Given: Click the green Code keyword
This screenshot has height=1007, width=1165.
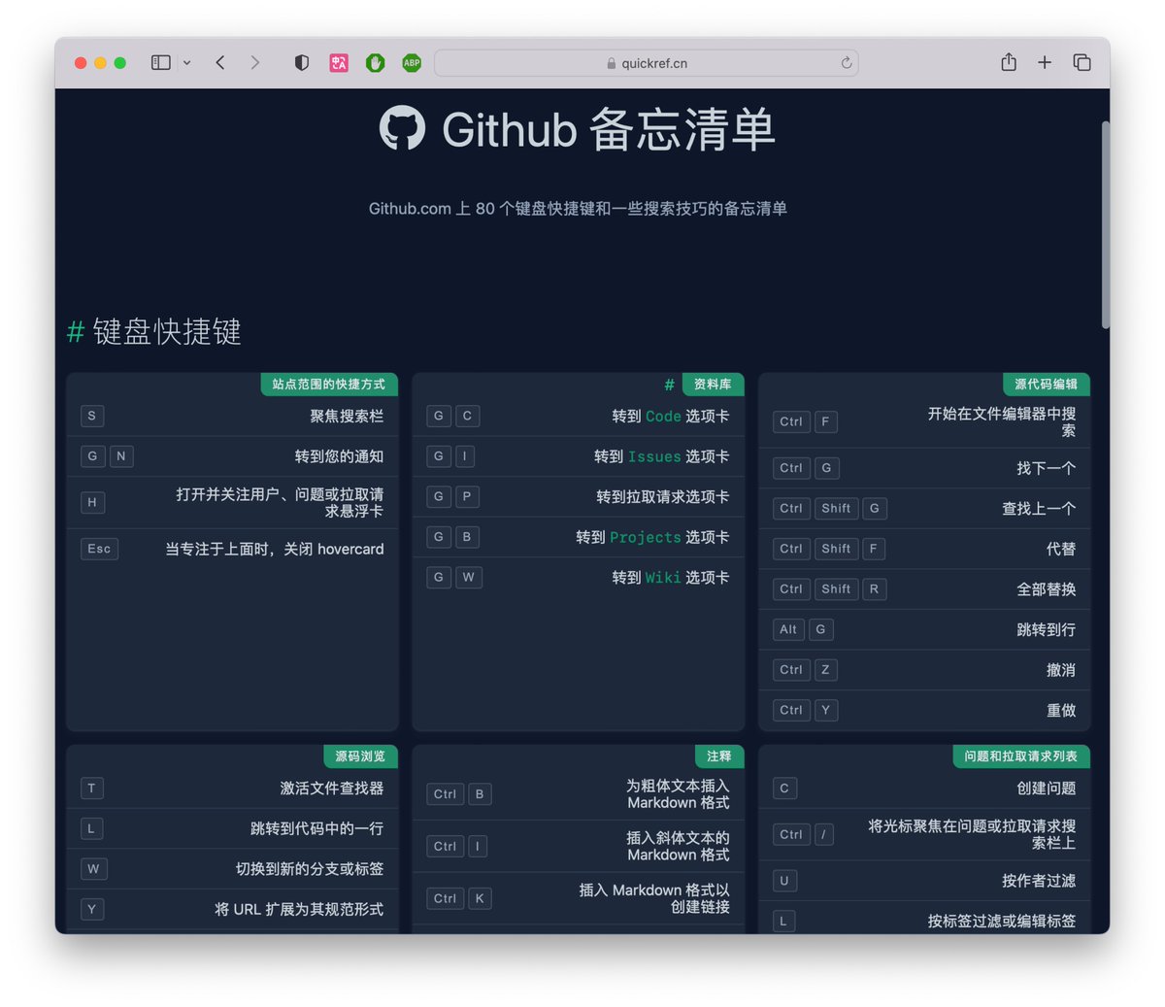Looking at the screenshot, I should (x=663, y=416).
